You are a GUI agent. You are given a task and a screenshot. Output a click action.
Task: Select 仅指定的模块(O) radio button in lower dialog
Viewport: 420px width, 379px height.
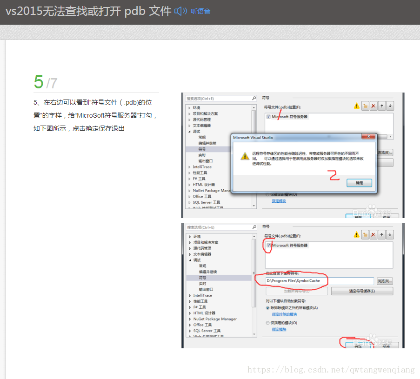[267, 323]
